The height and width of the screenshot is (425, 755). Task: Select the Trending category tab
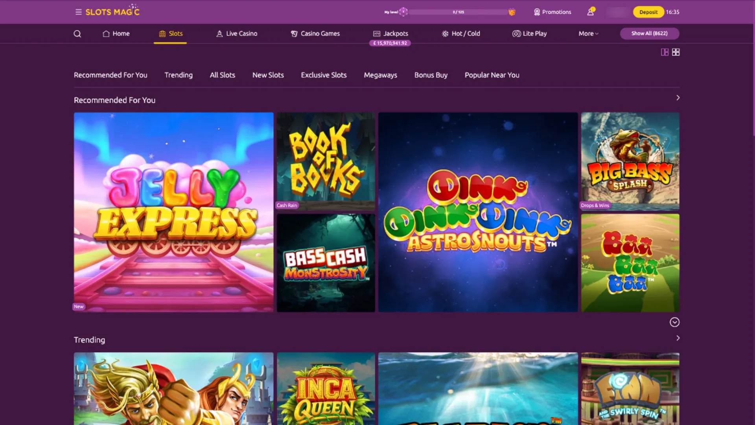[179, 75]
